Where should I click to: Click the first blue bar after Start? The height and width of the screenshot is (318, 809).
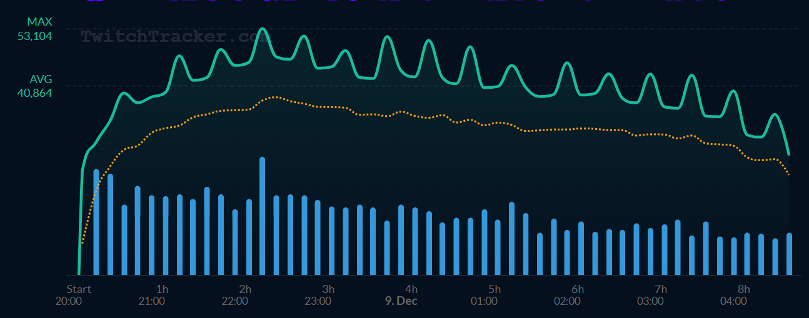click(96, 222)
